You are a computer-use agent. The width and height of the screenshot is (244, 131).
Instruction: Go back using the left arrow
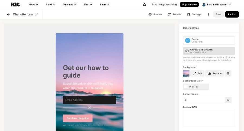(x=8, y=14)
